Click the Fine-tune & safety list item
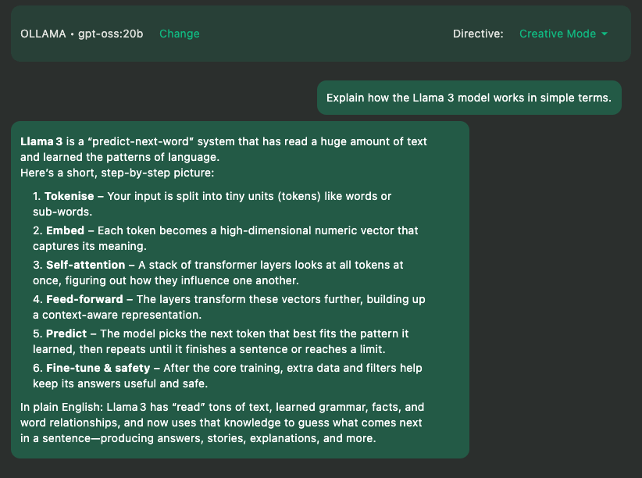Screen dimensions: 642x478 93,368
